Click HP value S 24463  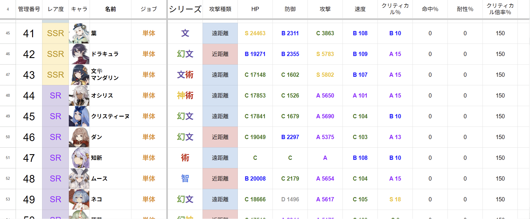coord(255,33)
